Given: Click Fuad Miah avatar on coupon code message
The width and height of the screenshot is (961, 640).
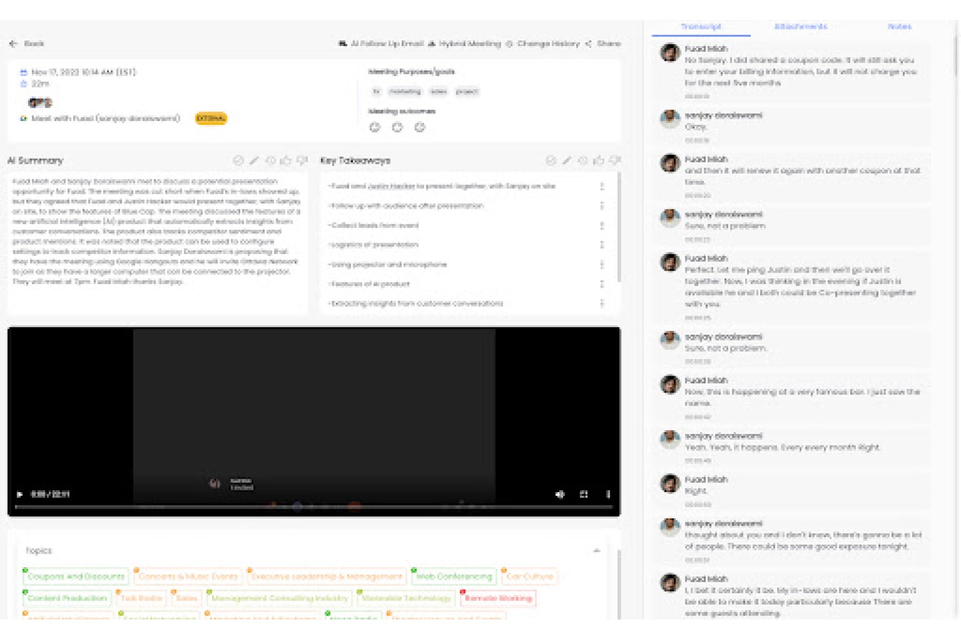Looking at the screenshot, I should [670, 53].
